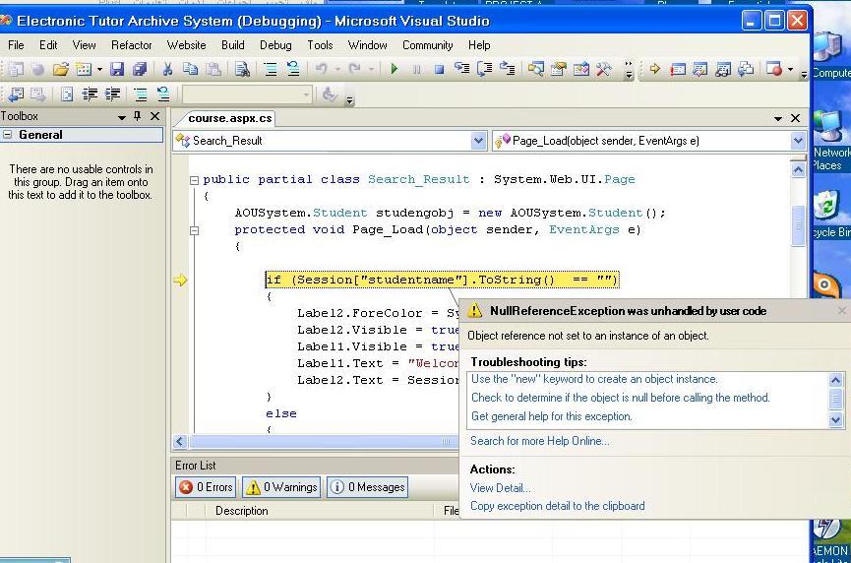Toggle the 0 Messages filter button
This screenshot has height=563, width=851.
coord(367,487)
